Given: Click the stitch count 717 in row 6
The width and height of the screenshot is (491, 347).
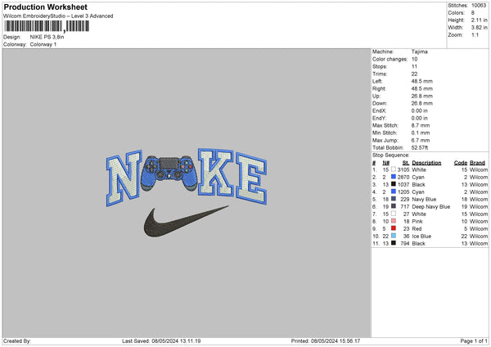Looking at the screenshot, I should pyautogui.click(x=405, y=207).
